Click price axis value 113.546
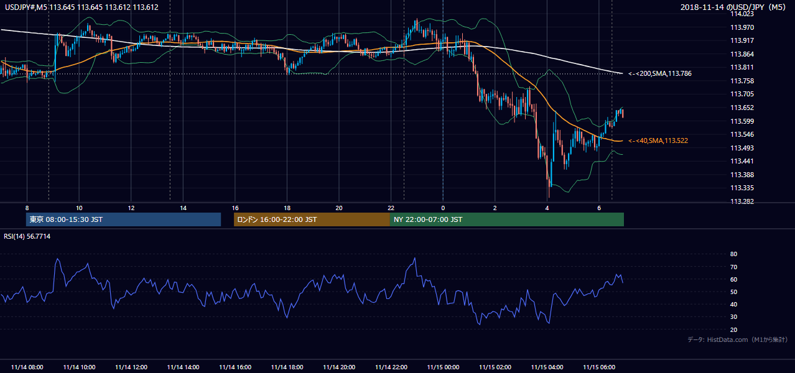 pyautogui.click(x=743, y=134)
